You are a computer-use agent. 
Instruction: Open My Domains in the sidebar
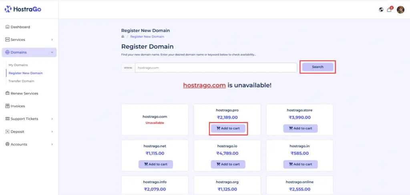(18, 65)
